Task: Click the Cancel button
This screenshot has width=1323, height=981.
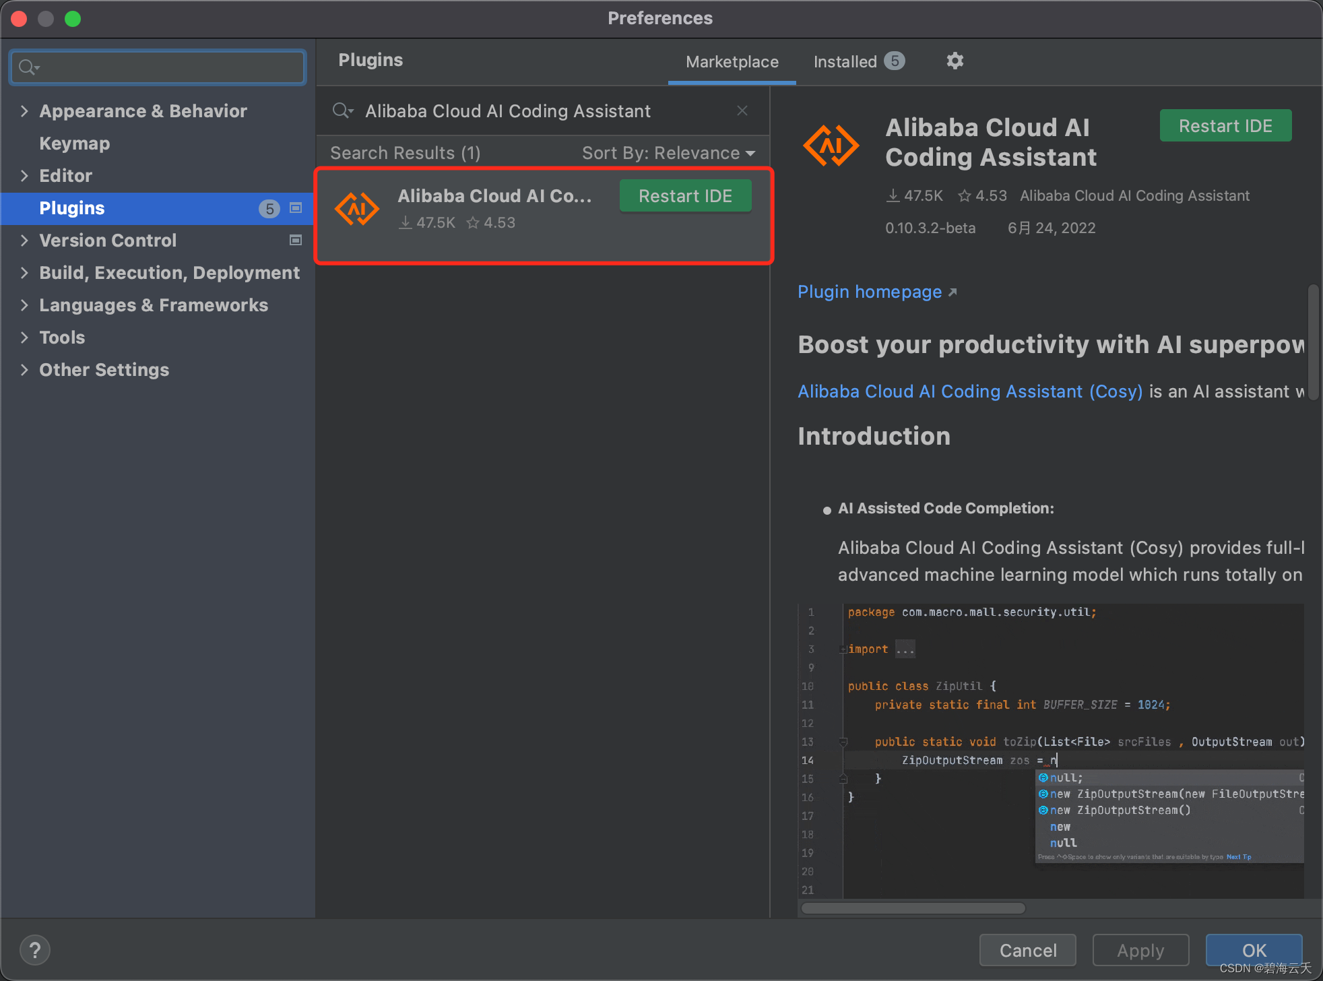Action: 1027,950
